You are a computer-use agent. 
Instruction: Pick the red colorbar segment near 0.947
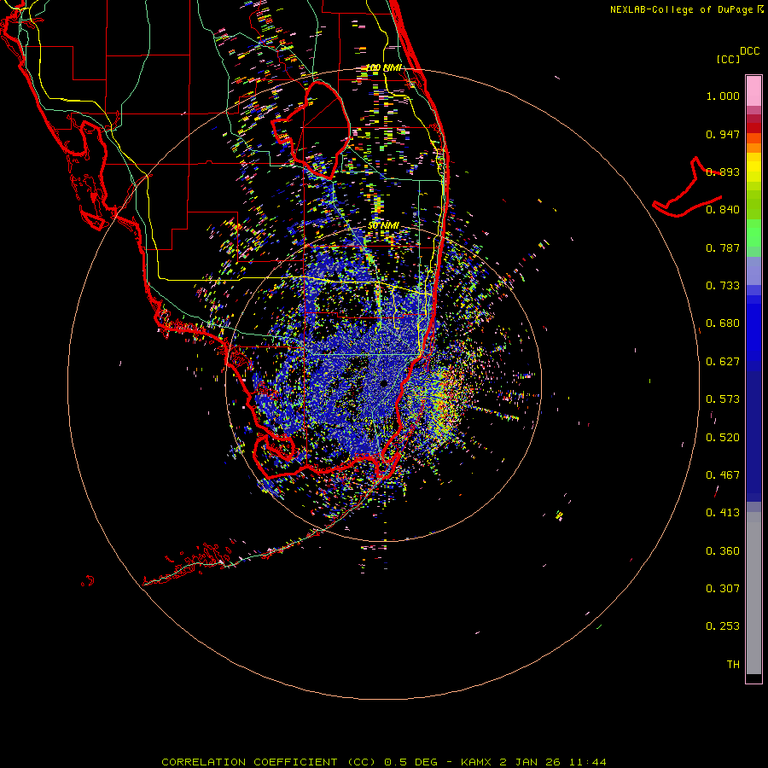753,128
